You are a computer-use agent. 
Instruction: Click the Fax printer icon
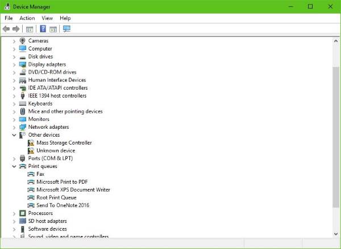tap(31, 174)
